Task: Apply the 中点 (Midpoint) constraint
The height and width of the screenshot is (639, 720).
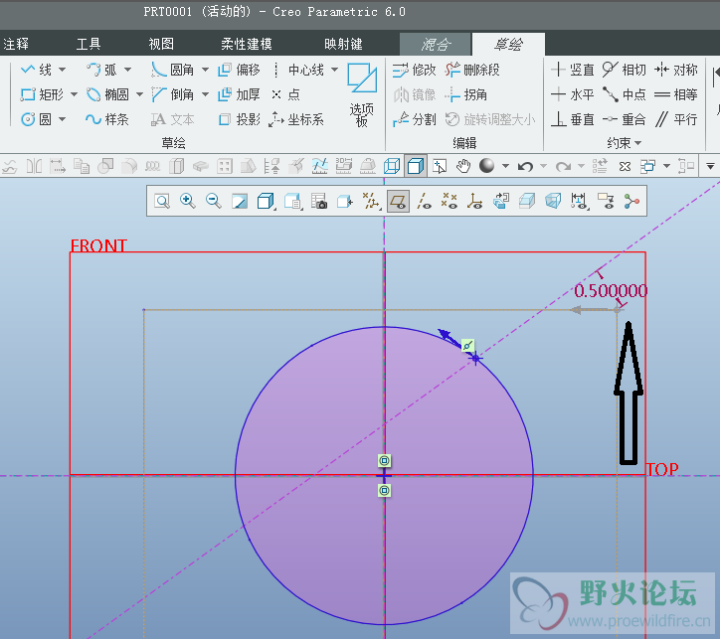Action: [624, 94]
